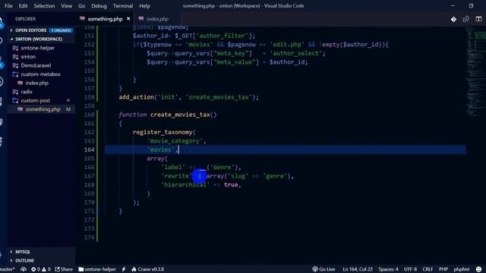486x273 pixels.
Task: Open the Go menu
Action: pos(81,6)
